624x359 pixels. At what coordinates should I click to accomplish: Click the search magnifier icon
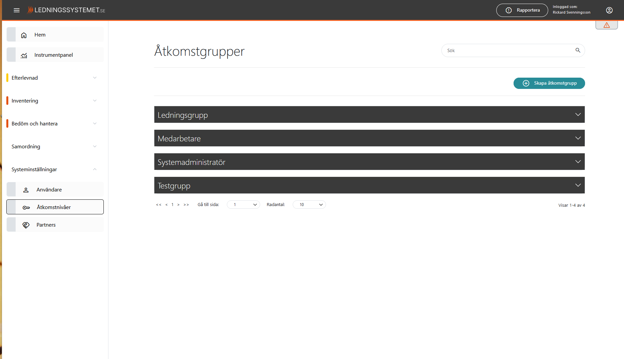pyautogui.click(x=578, y=50)
